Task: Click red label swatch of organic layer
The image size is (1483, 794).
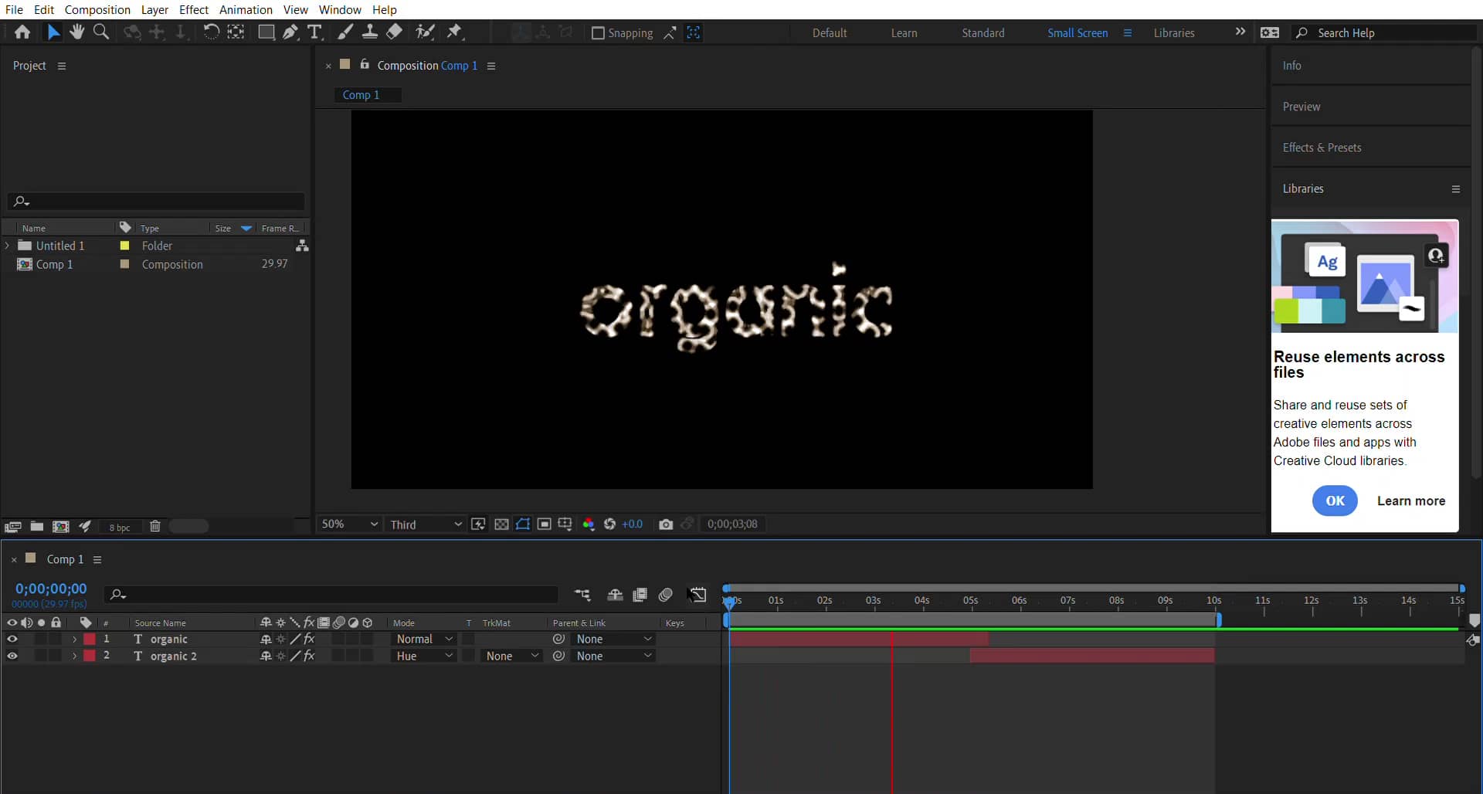Action: (90, 640)
